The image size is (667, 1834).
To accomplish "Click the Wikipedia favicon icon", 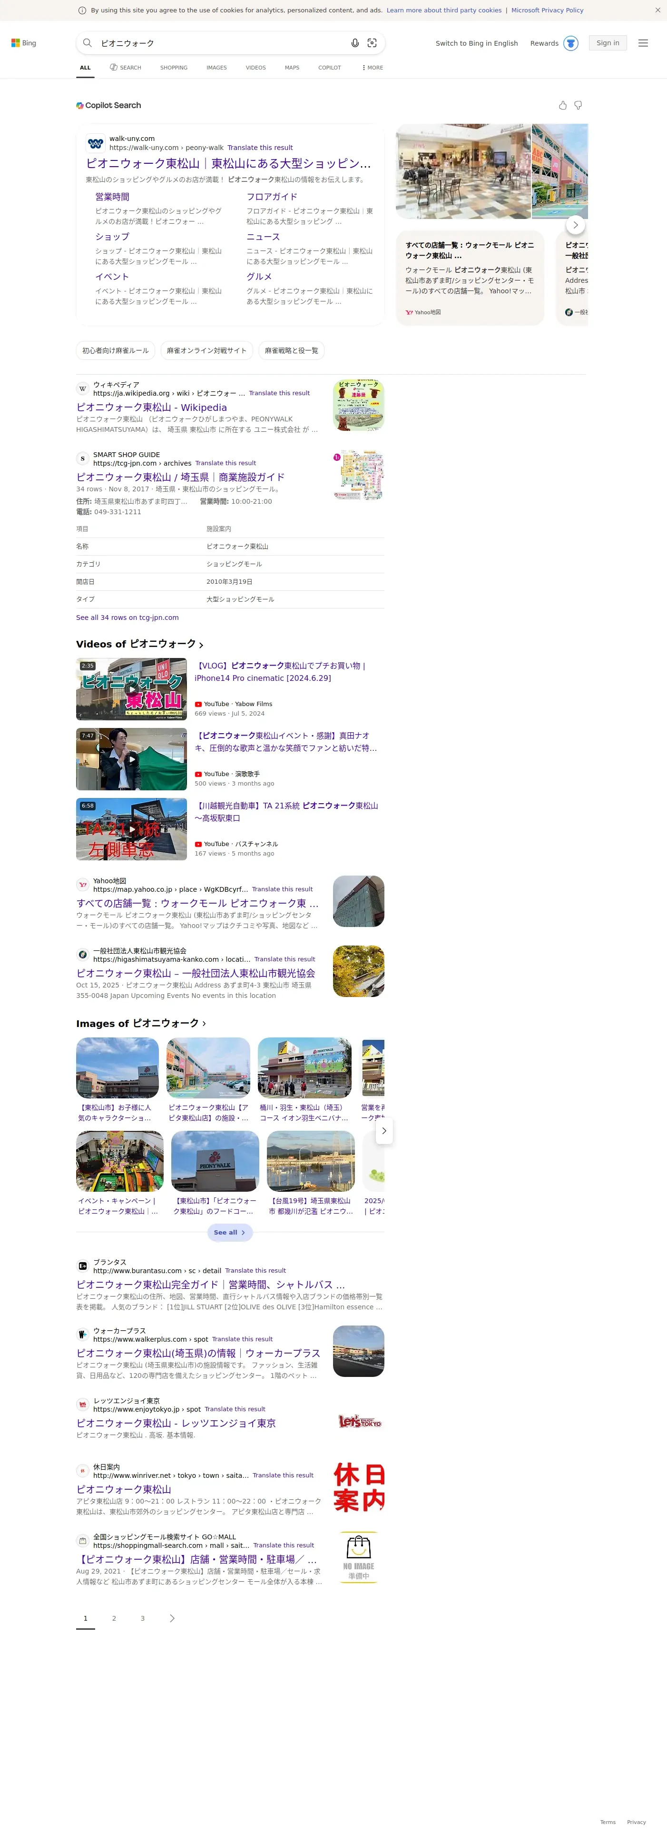I will 82,389.
